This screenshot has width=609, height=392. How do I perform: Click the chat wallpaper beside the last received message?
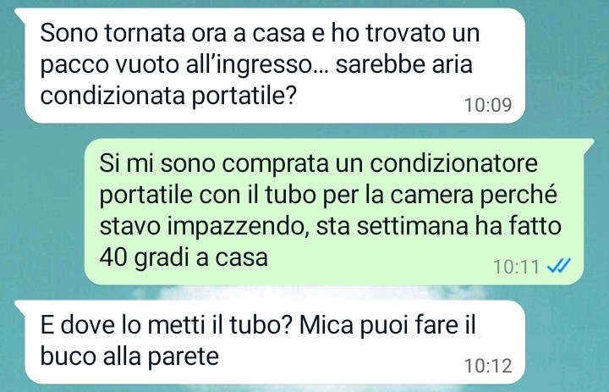567,342
